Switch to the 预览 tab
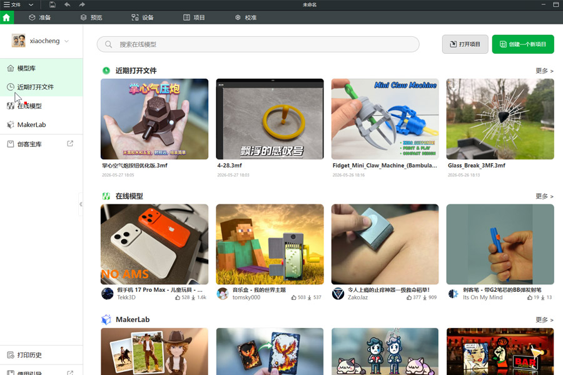 [91, 17]
